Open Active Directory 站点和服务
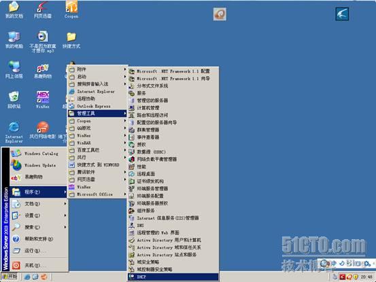The image size is (376, 282). pos(173,255)
